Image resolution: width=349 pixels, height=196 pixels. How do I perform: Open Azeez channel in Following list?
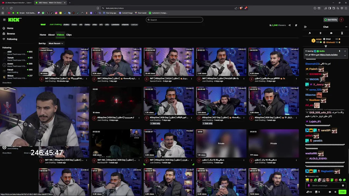(17, 65)
